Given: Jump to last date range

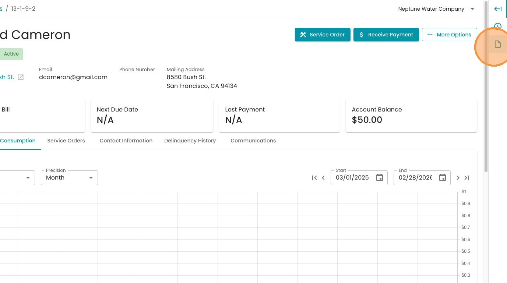Looking at the screenshot, I should coord(467,178).
